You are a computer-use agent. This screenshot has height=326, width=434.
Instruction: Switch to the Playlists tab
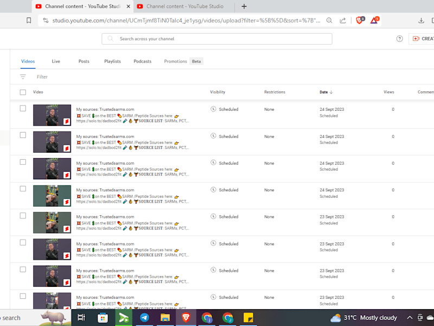pos(112,61)
